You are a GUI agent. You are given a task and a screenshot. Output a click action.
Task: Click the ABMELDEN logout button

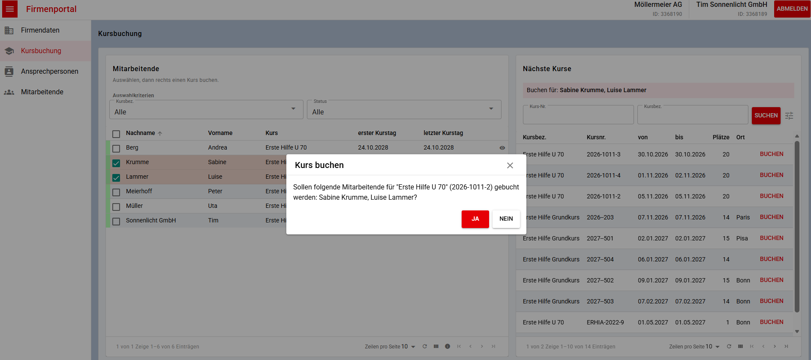coord(792,9)
